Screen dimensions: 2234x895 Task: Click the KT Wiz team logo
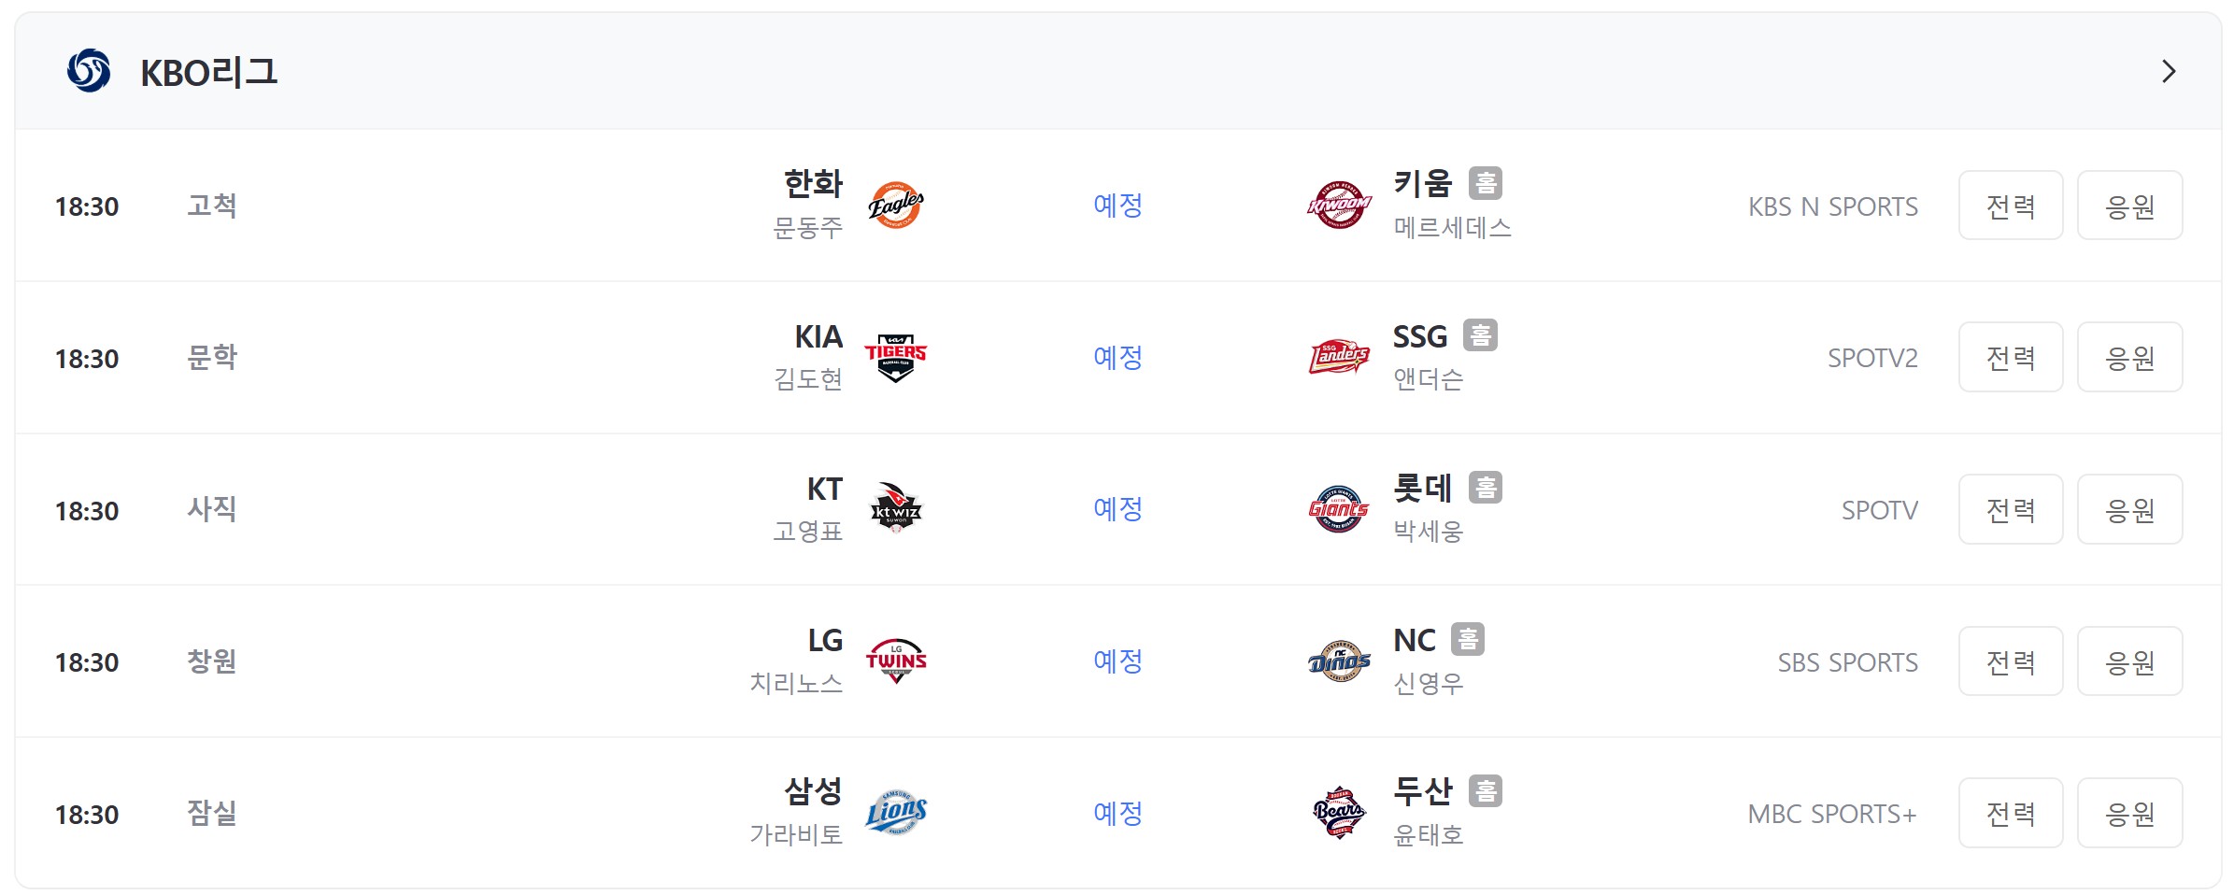[895, 509]
